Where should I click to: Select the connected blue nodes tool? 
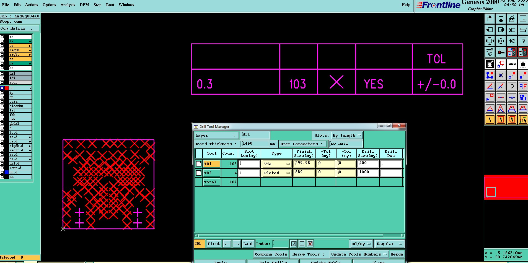click(490, 75)
